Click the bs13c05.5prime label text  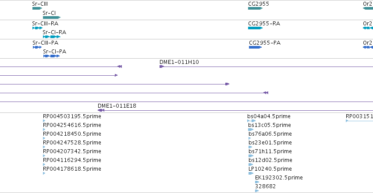coord(270,125)
